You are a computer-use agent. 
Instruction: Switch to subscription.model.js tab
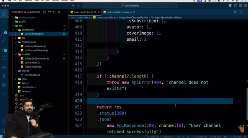pyautogui.click(x=119, y=12)
